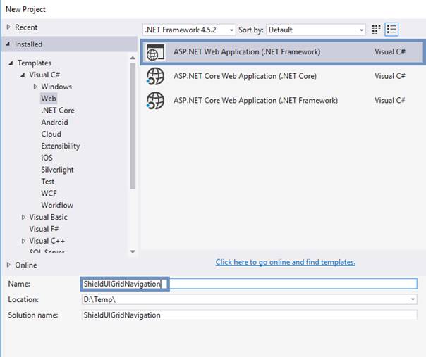Screen dimensions: 426x357
Task: Click the ASP.NET Core Web Application (.NET Core) globe icon
Action: (155, 76)
